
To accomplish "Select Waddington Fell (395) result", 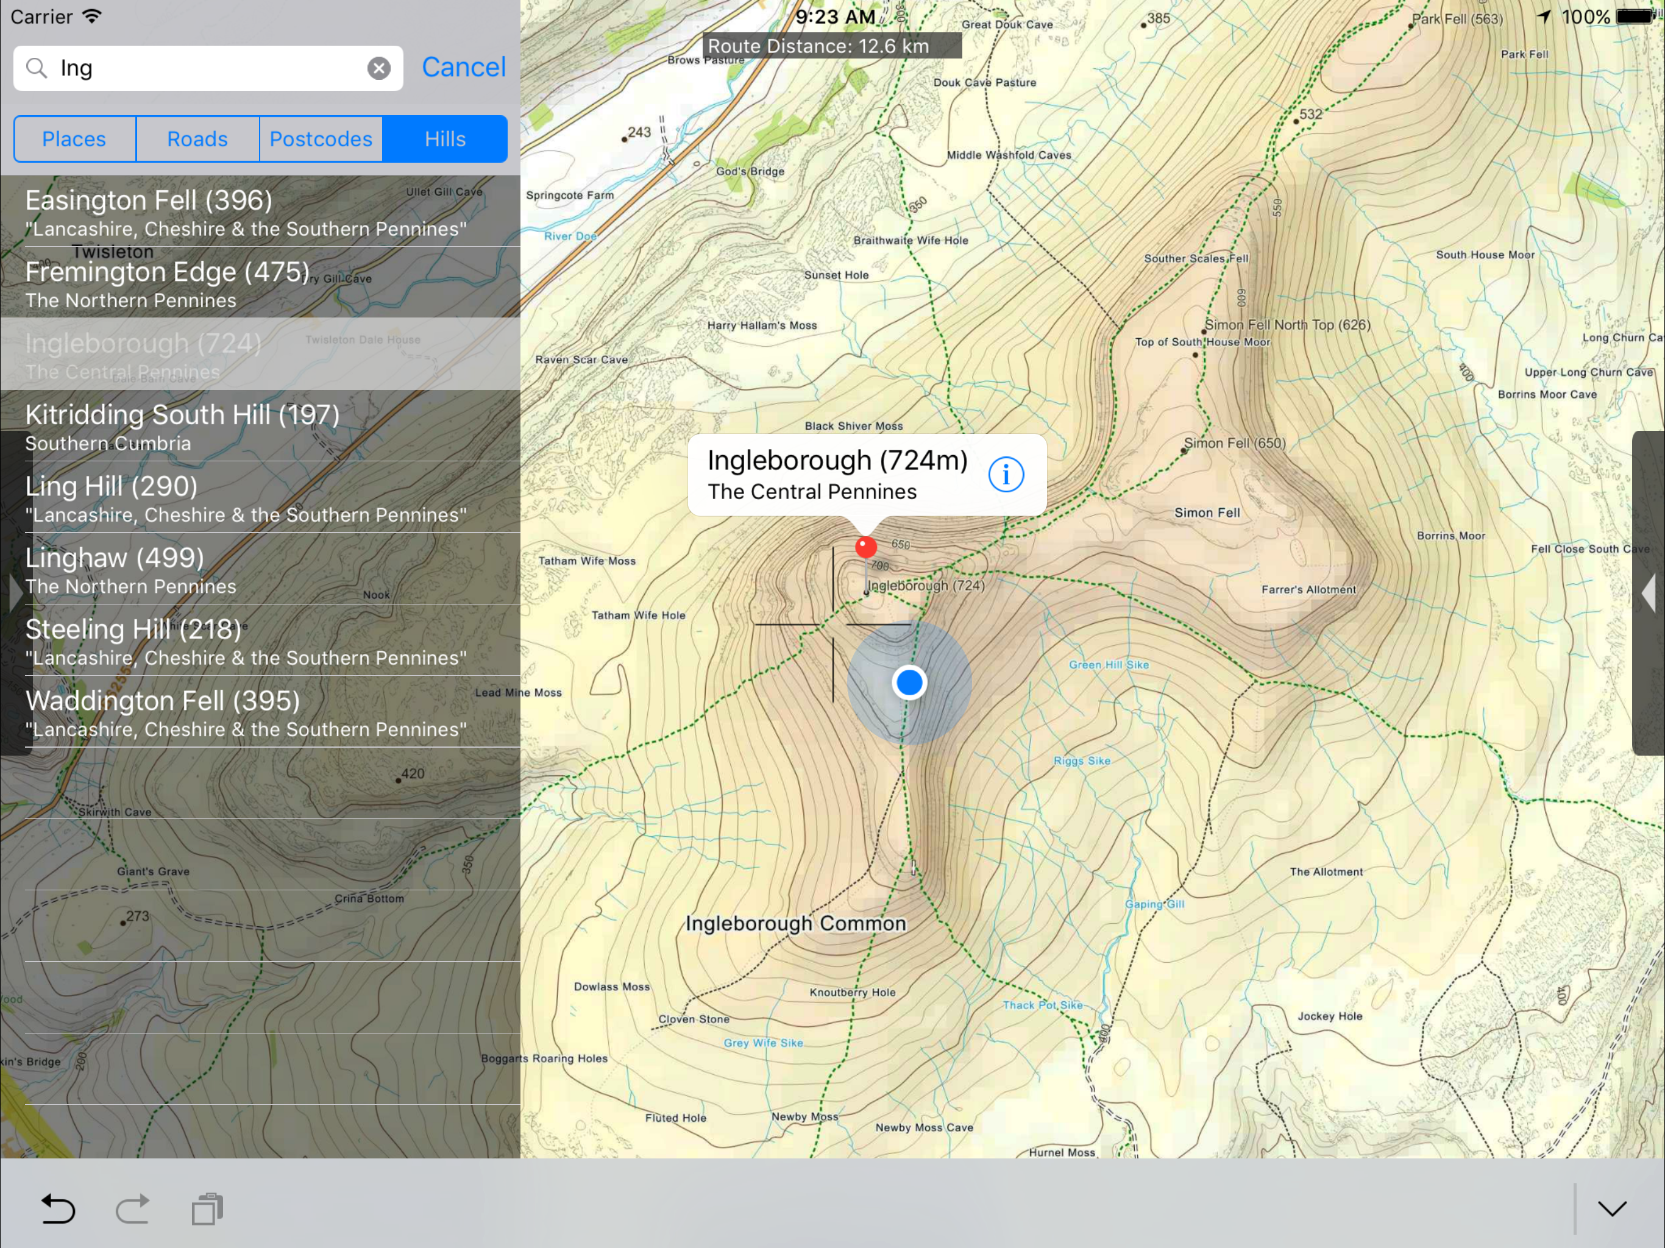I will (x=260, y=712).
